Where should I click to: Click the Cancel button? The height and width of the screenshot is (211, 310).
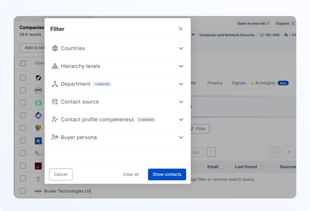point(61,175)
